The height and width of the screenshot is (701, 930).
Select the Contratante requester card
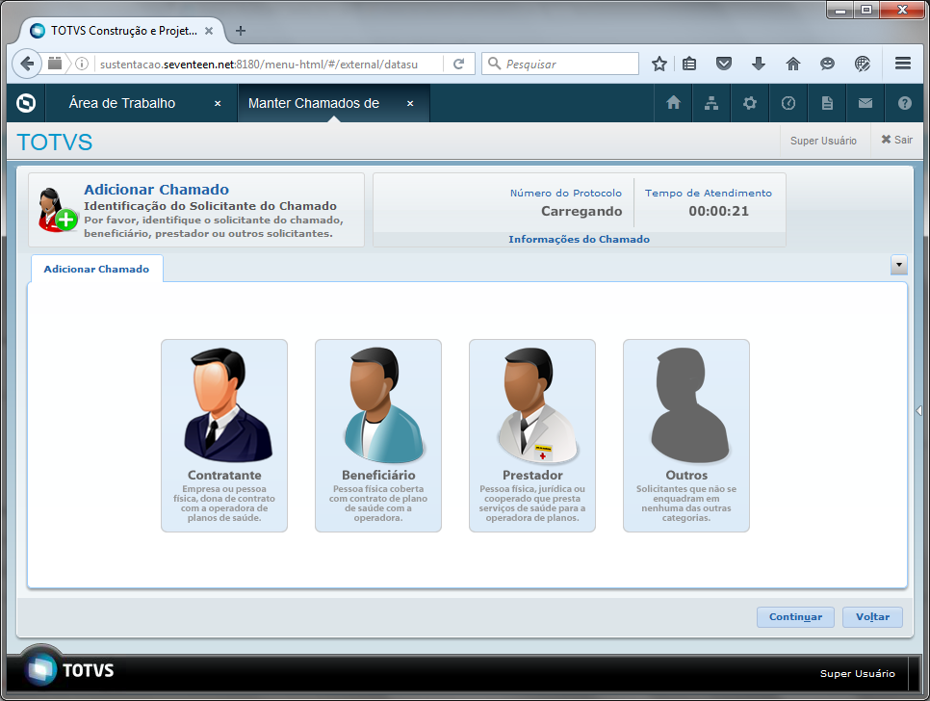224,435
